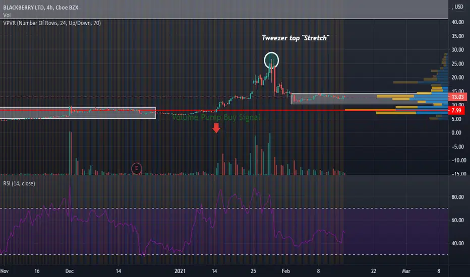Screen dimensions: 470x277
Task: Click the tallest December volume bar
Action: tap(71, 153)
